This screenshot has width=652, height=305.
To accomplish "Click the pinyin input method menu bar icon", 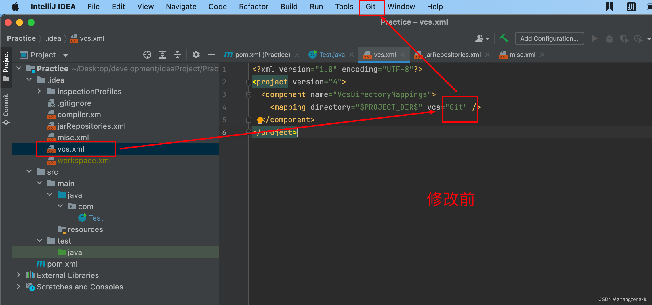I will point(631,7).
